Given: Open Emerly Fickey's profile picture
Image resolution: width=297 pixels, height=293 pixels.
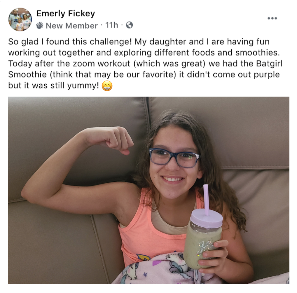Looking at the screenshot, I should point(20,19).
